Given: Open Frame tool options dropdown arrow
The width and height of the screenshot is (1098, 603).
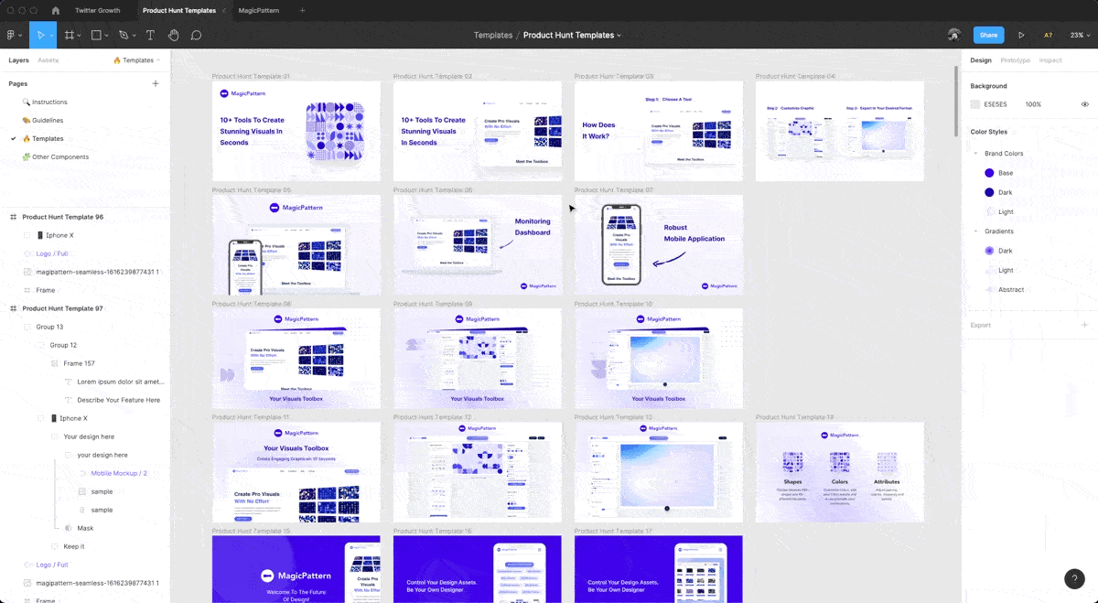Looking at the screenshot, I should tap(81, 36).
